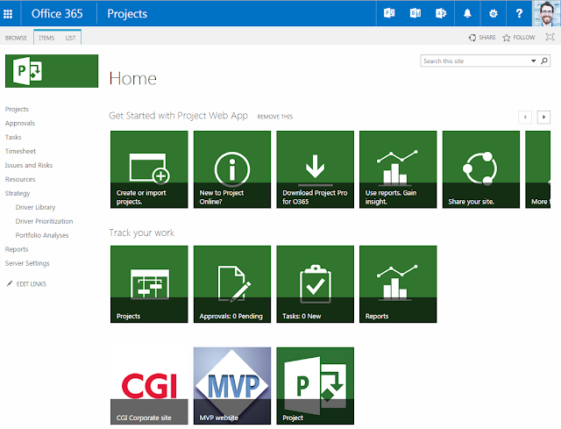
Task: Open the 'New to Project Online?' tile
Action: click(232, 169)
